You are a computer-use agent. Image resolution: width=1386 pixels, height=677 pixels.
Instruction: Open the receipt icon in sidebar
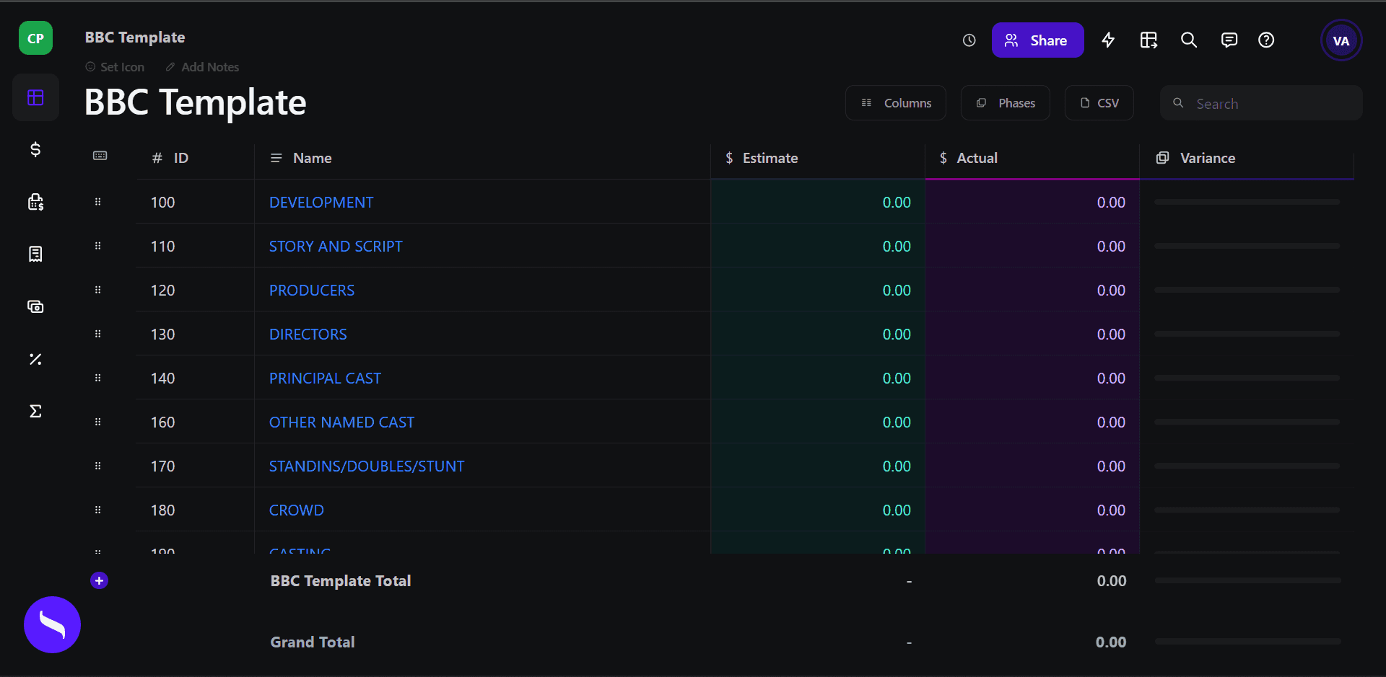(x=35, y=254)
